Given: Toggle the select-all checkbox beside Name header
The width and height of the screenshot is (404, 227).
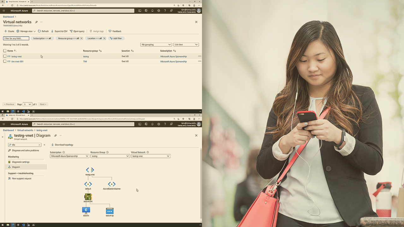Looking at the screenshot, I should [5, 51].
